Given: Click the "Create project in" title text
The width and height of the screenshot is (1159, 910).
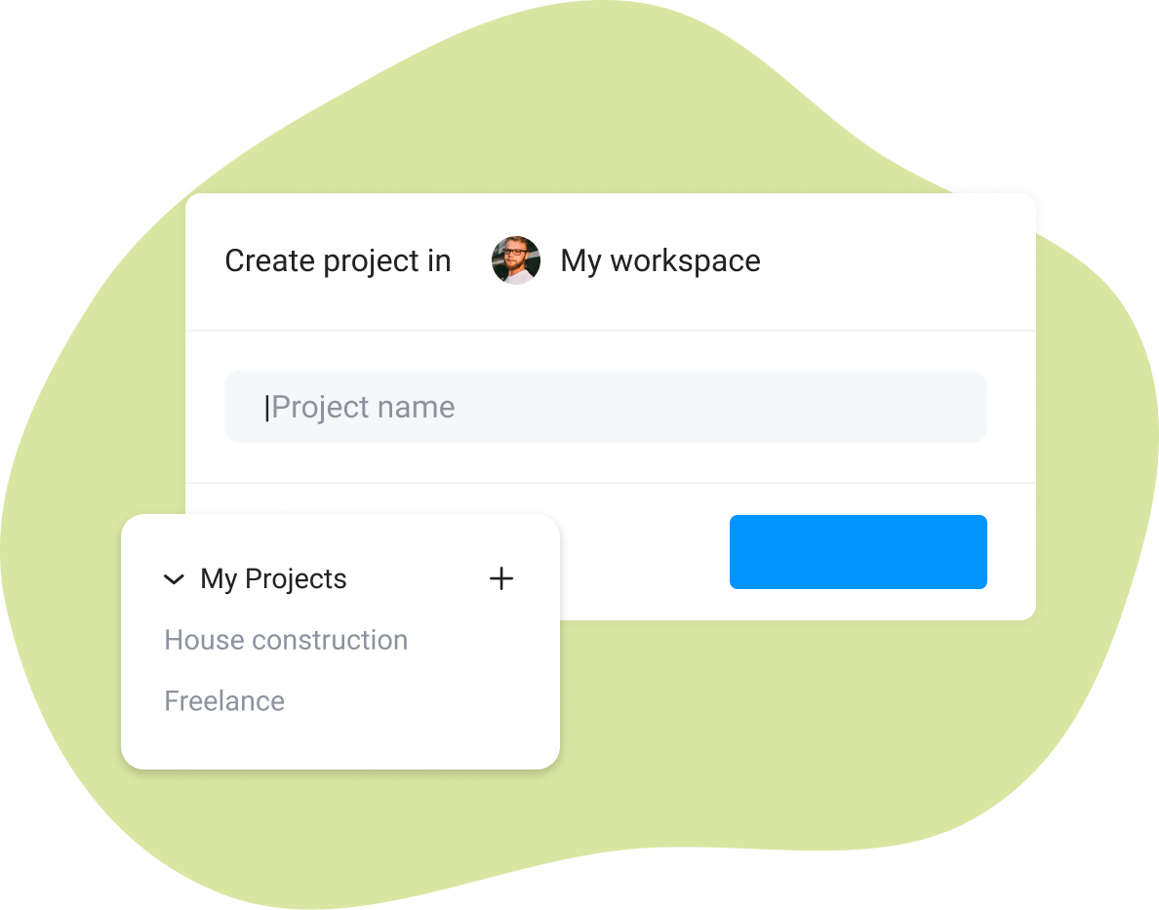Looking at the screenshot, I should point(338,260).
